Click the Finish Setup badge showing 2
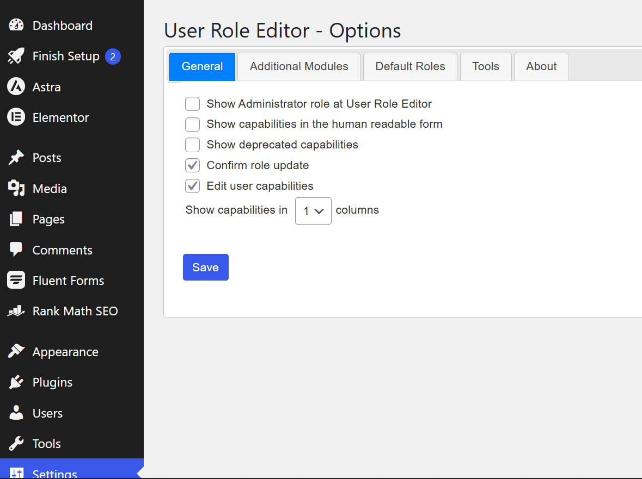642x479 pixels. [113, 57]
